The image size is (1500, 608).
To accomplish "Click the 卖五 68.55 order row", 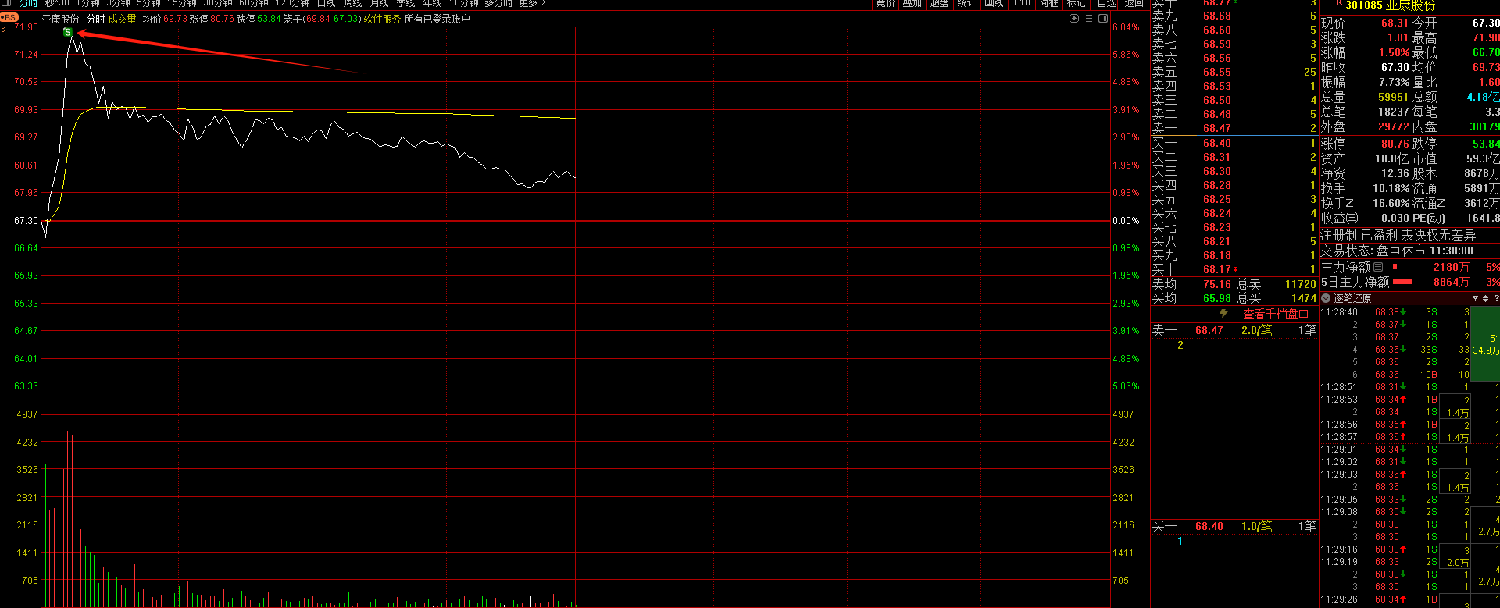I will click(x=1234, y=72).
